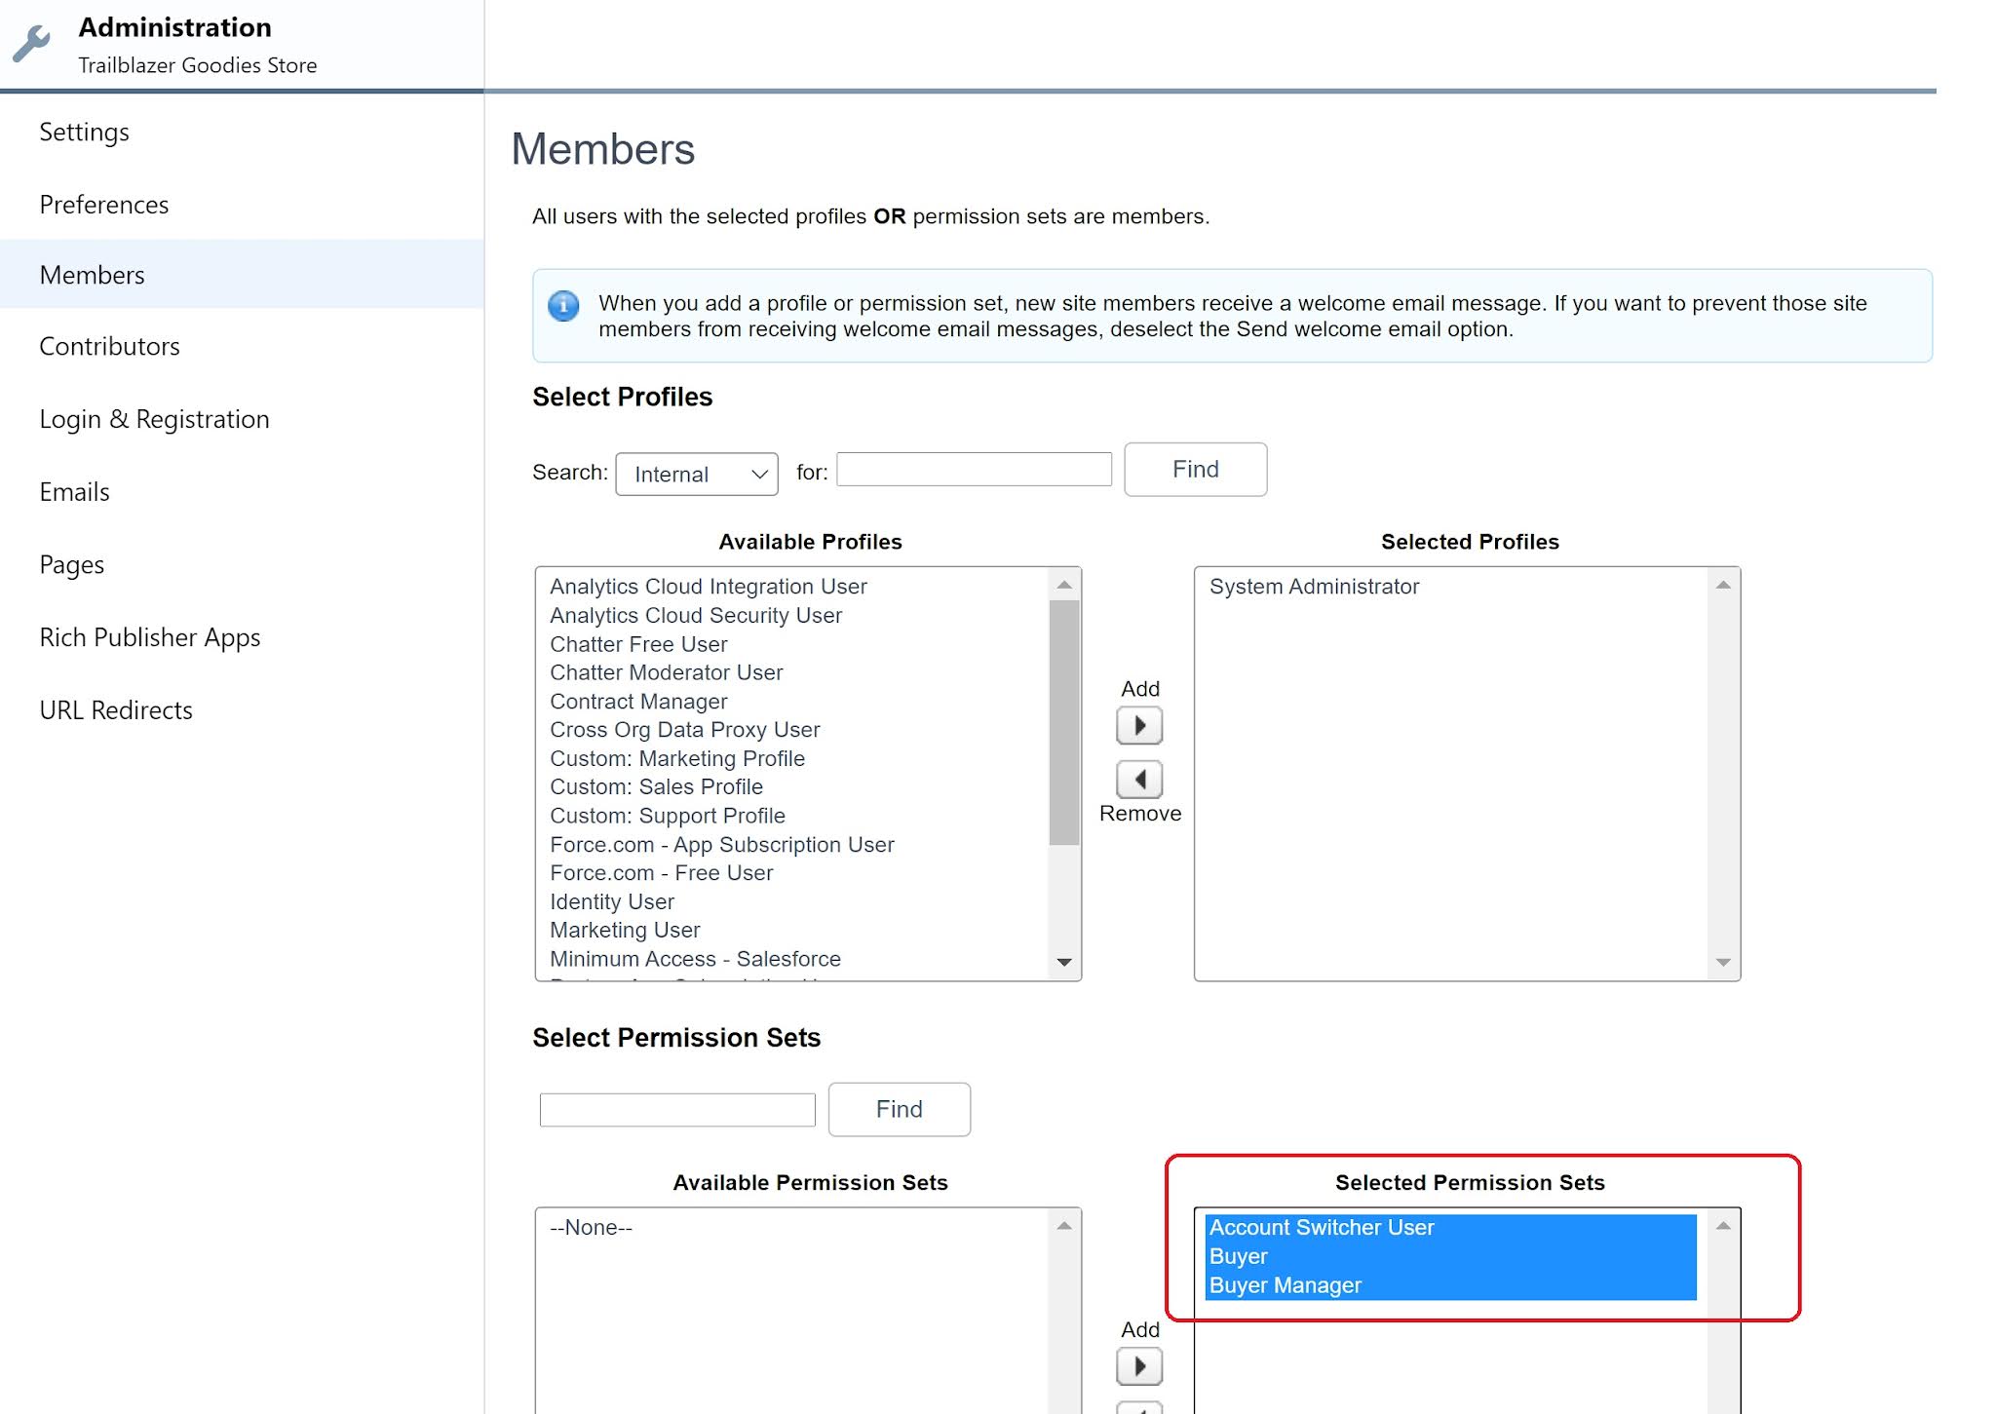Select Chatter Free User profile
This screenshot has width=1996, height=1414.
[x=638, y=644]
